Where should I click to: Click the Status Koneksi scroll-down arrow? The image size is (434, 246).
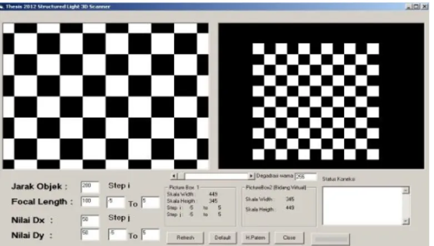click(x=406, y=221)
